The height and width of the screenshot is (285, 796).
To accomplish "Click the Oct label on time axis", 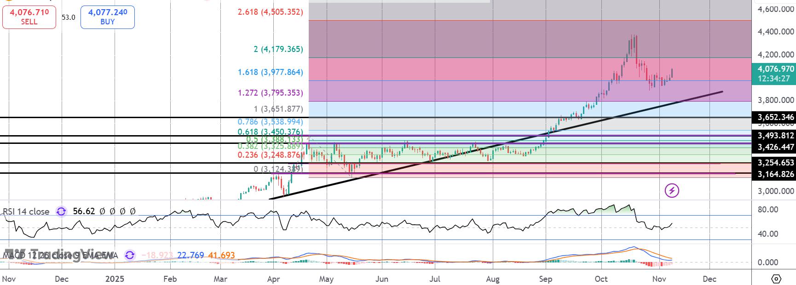I will coord(601,279).
